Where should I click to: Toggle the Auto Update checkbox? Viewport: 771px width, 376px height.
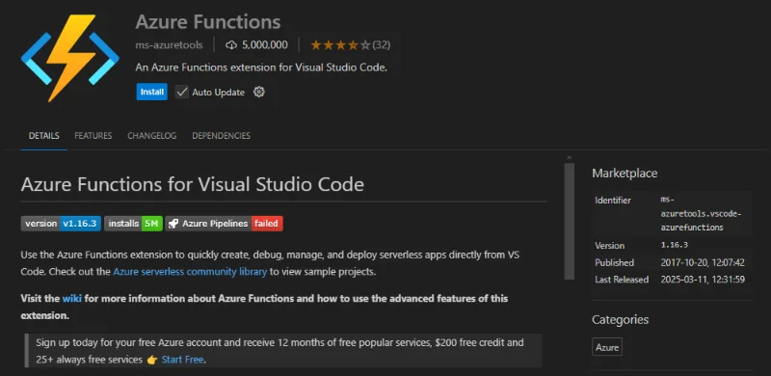click(182, 92)
